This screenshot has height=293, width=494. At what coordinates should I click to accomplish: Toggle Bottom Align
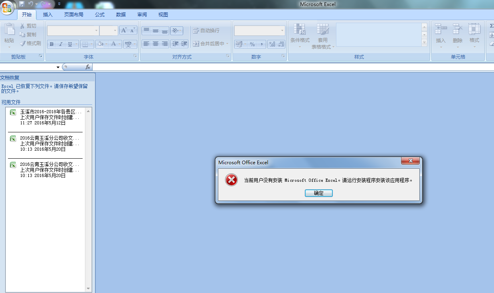tap(164, 31)
